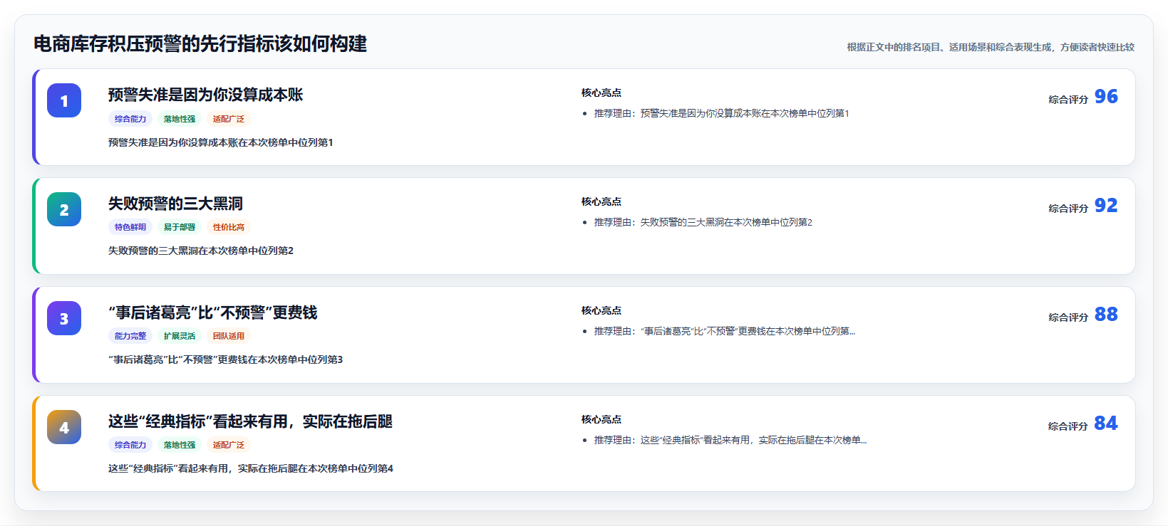1168x526 pixels.
Task: Click description 失败预警的三大黑洞在本次榜单中位列第2
Action: pos(201,251)
